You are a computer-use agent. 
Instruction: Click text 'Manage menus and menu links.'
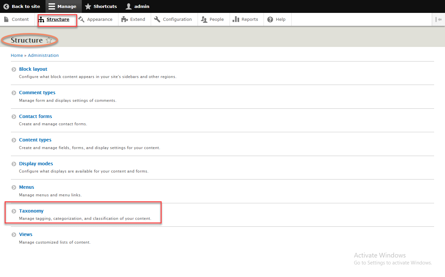point(50,195)
